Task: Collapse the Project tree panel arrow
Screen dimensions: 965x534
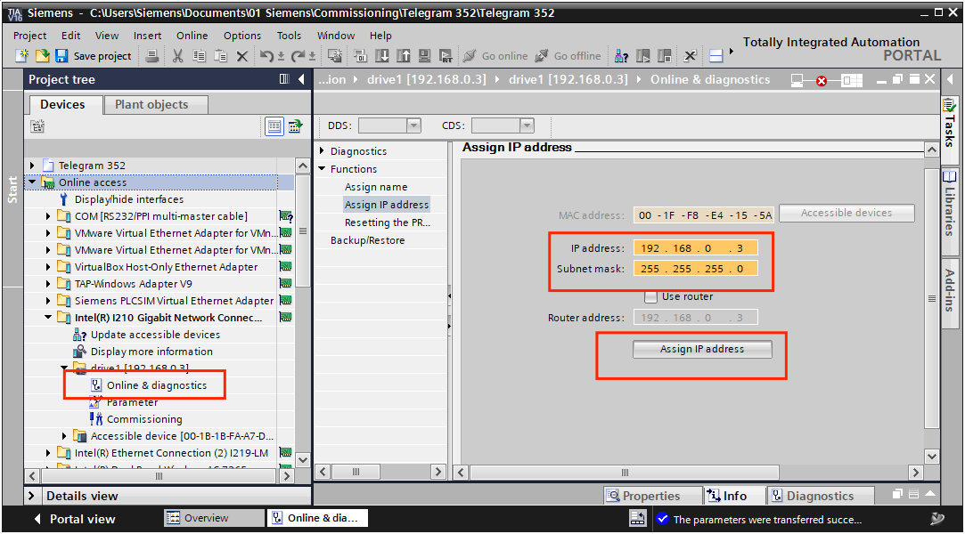Action: pyautogui.click(x=301, y=79)
